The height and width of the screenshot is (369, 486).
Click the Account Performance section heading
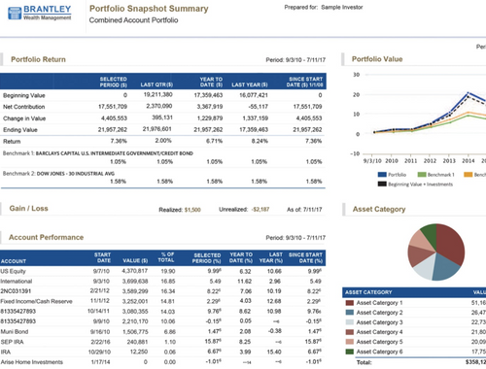click(x=46, y=237)
